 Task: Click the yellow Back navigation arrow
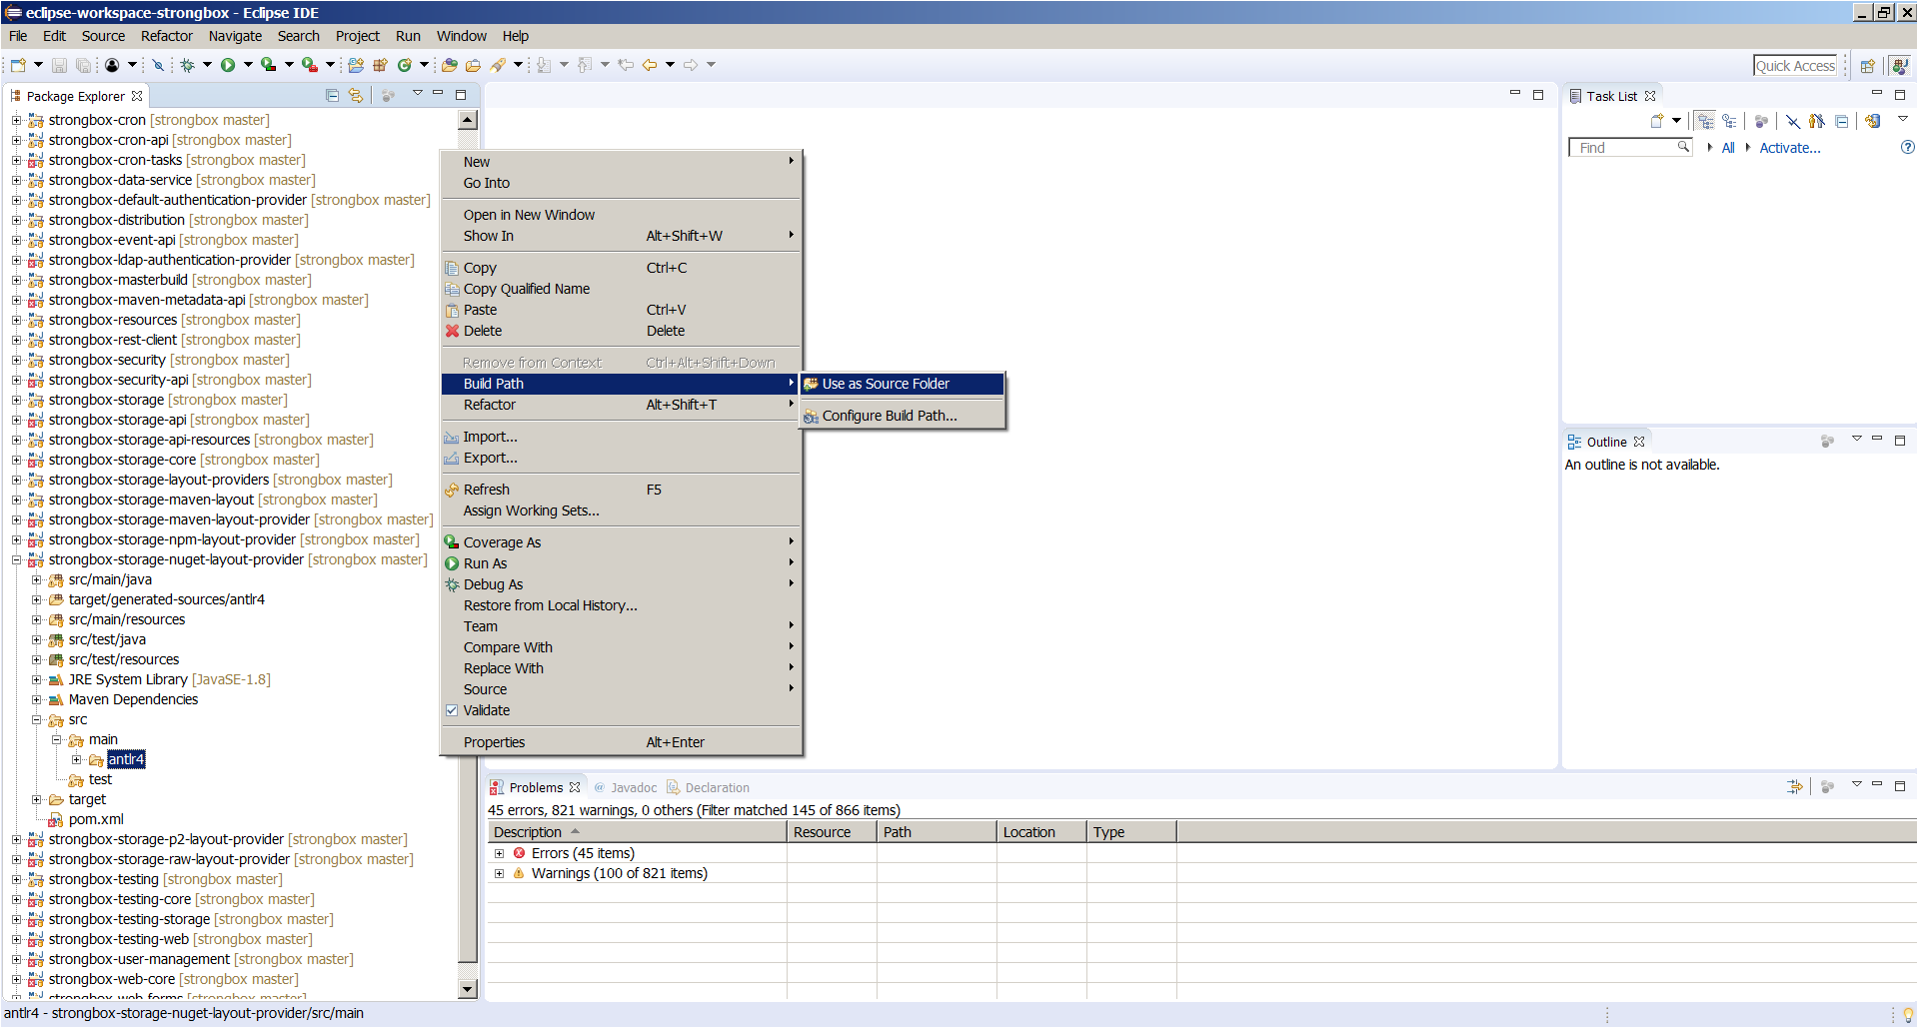650,65
